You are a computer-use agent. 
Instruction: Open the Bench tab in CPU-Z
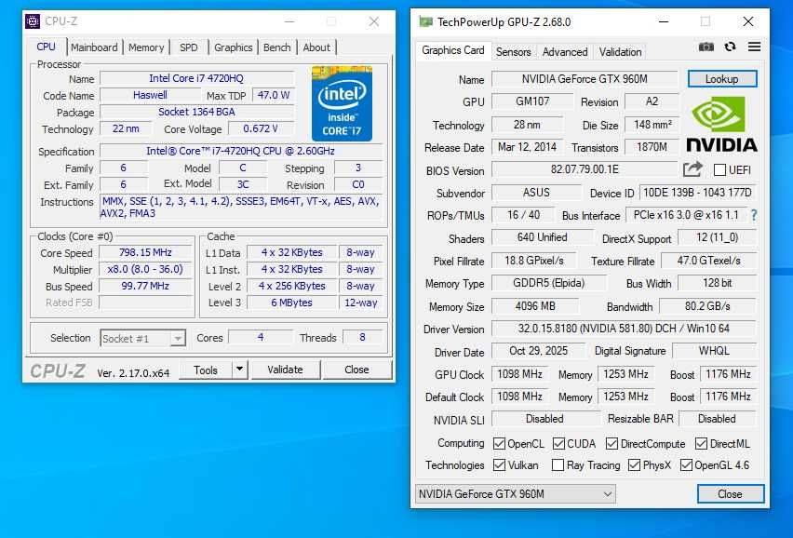tap(277, 47)
